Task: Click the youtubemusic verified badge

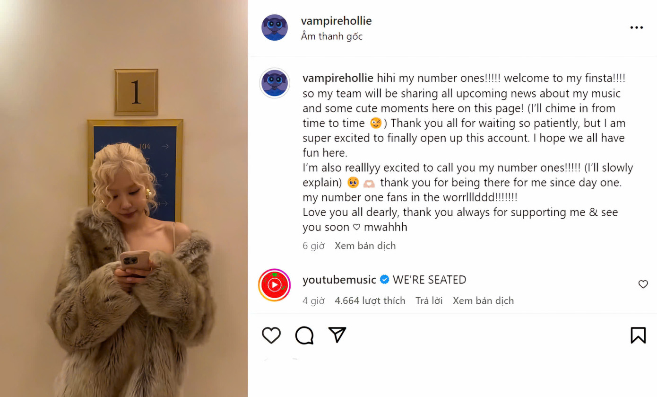Action: pyautogui.click(x=385, y=280)
